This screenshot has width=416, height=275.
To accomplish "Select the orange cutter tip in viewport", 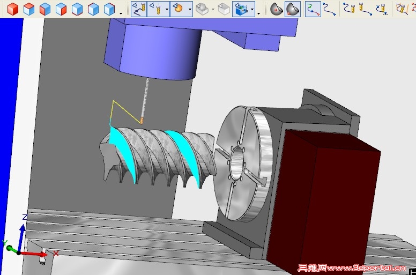I will [x=142, y=121].
